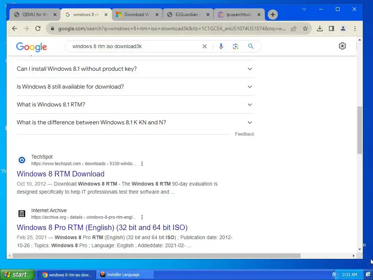Screen dimensions: 373x280
Task: Open the Windows start button
Action: click(17, 275)
